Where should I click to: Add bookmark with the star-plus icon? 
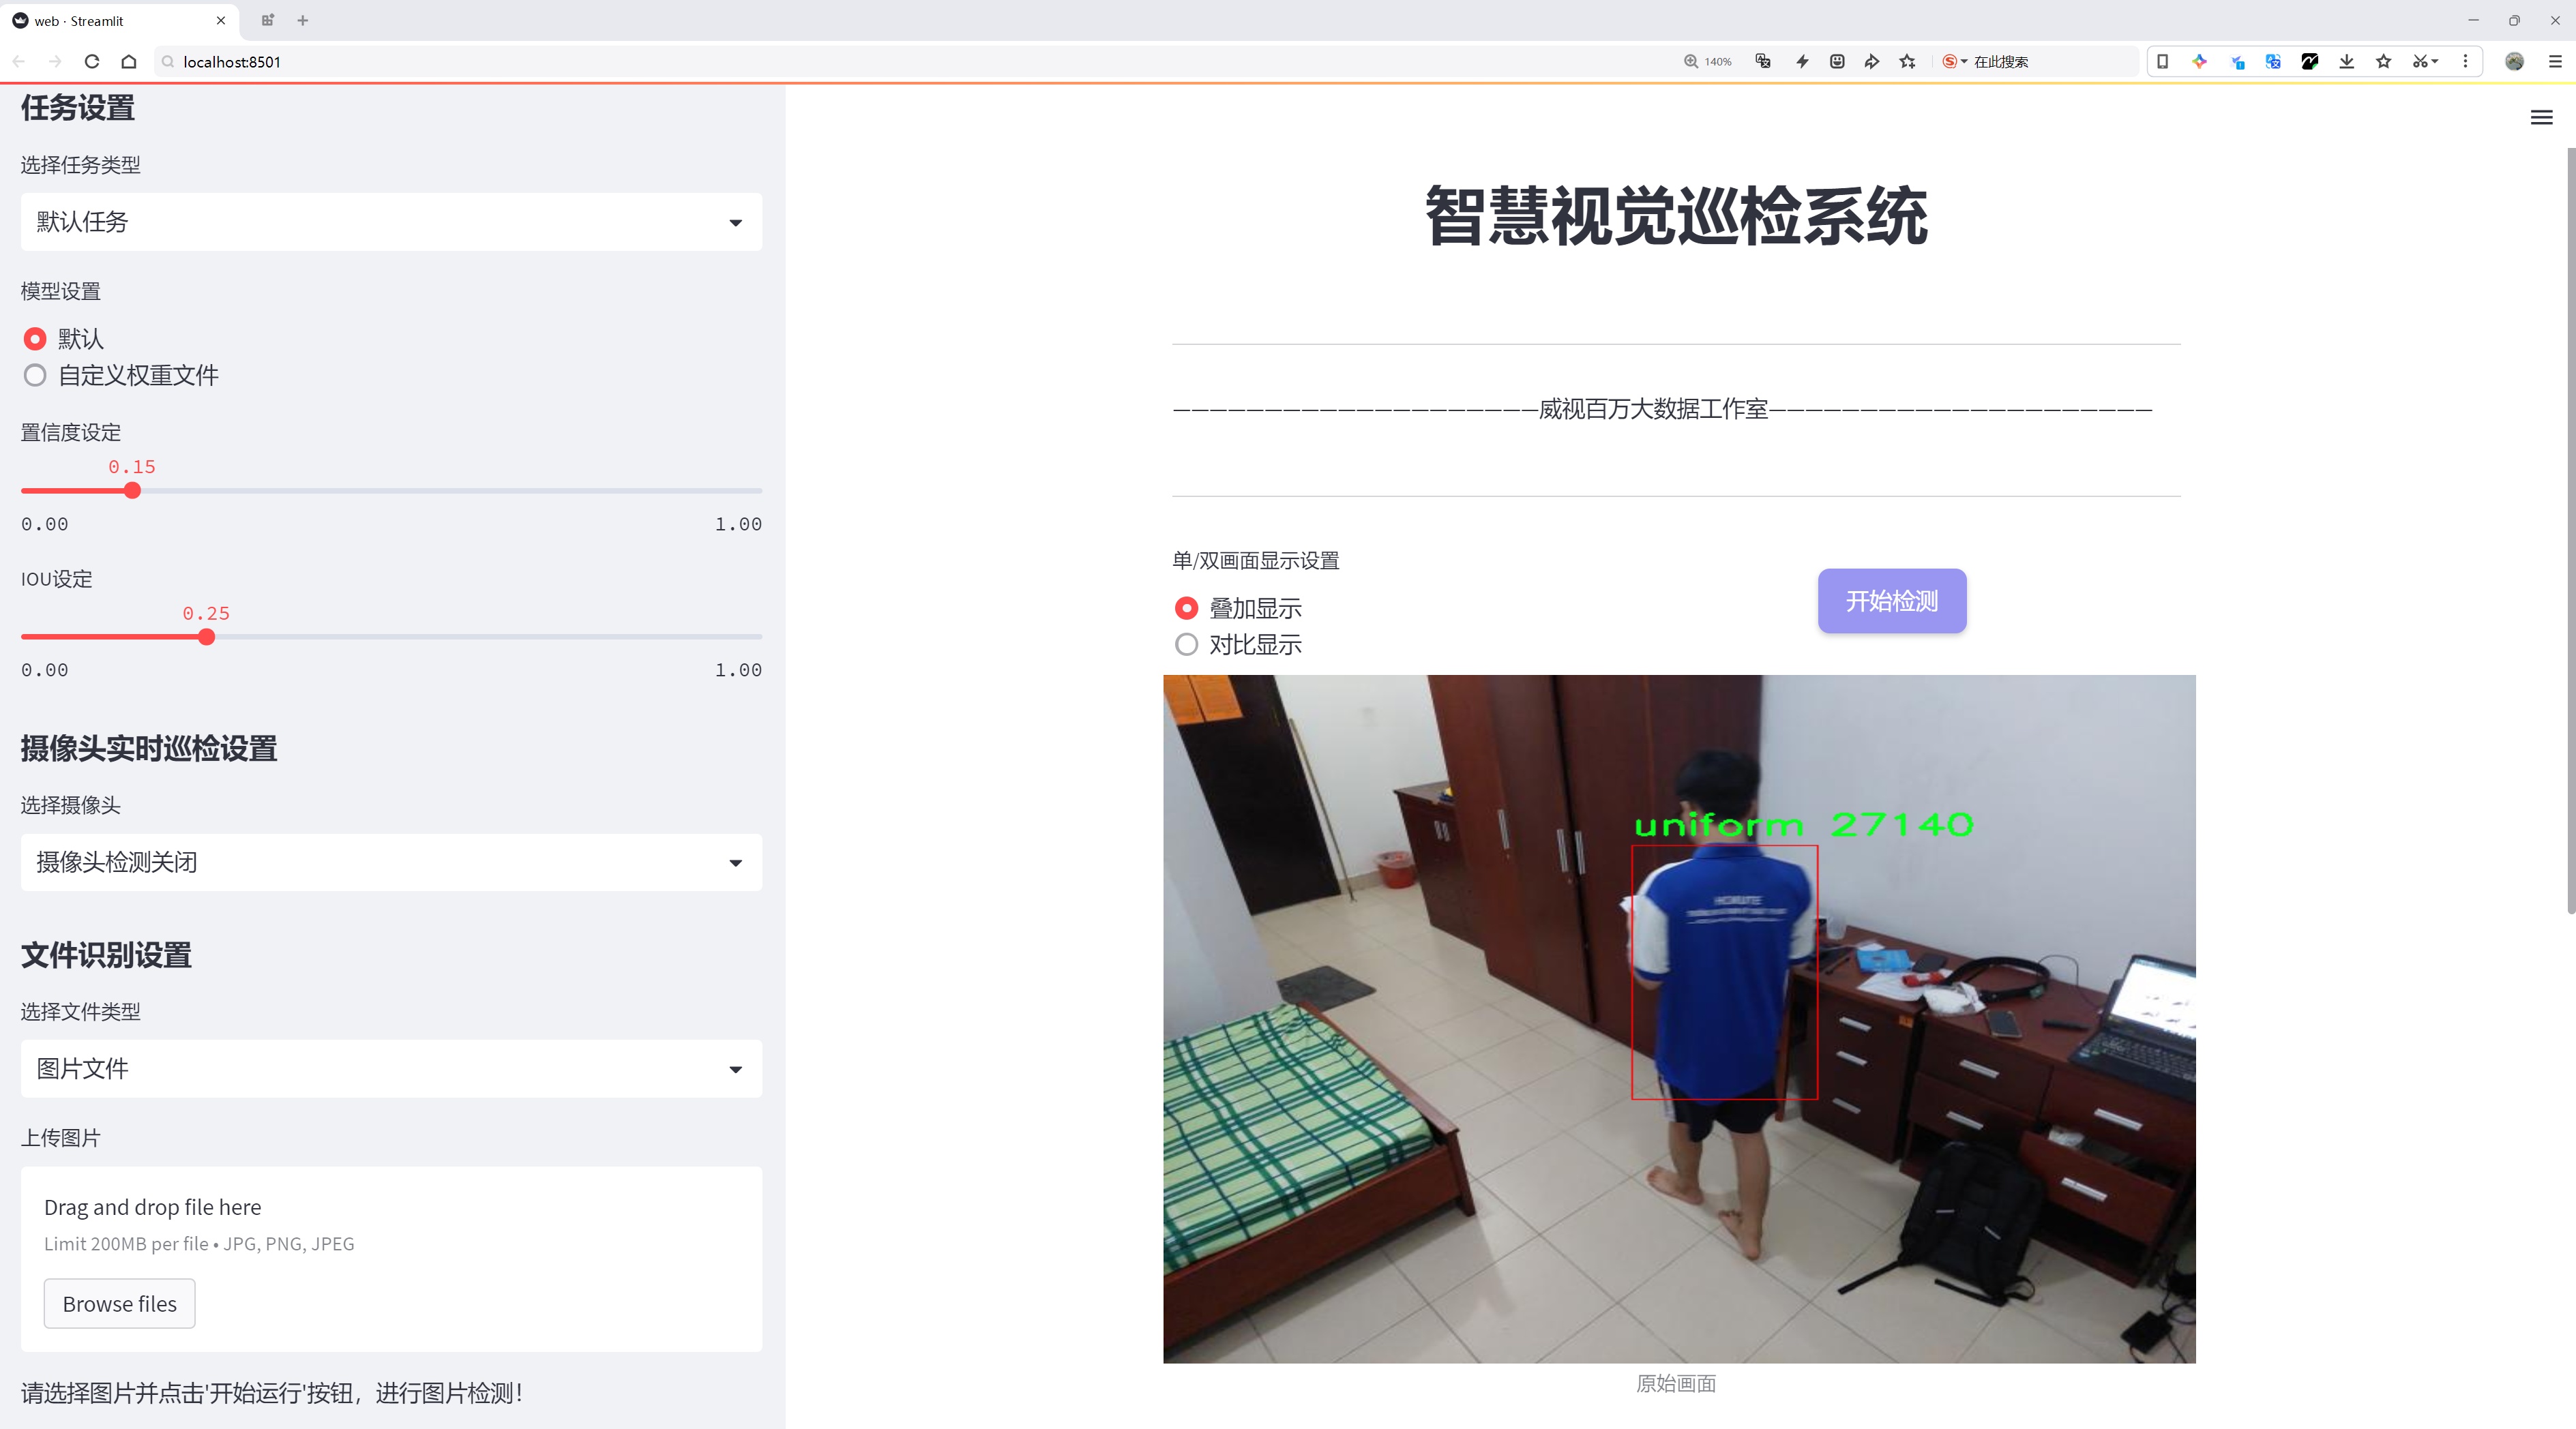[x=1907, y=62]
